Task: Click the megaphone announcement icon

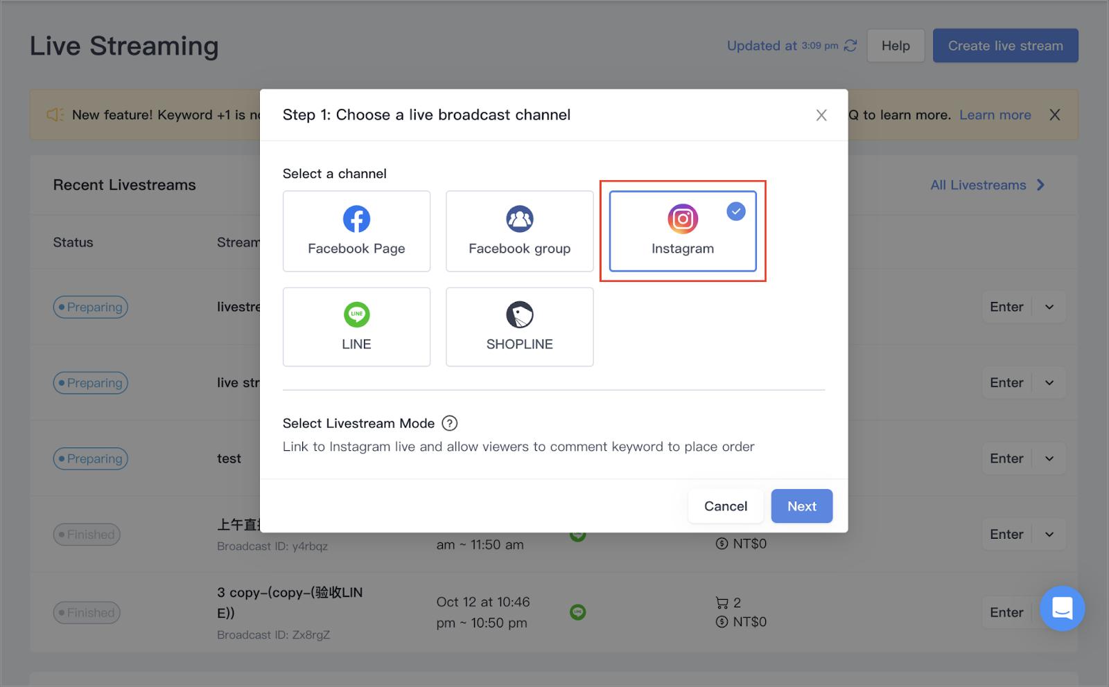Action: (x=55, y=115)
